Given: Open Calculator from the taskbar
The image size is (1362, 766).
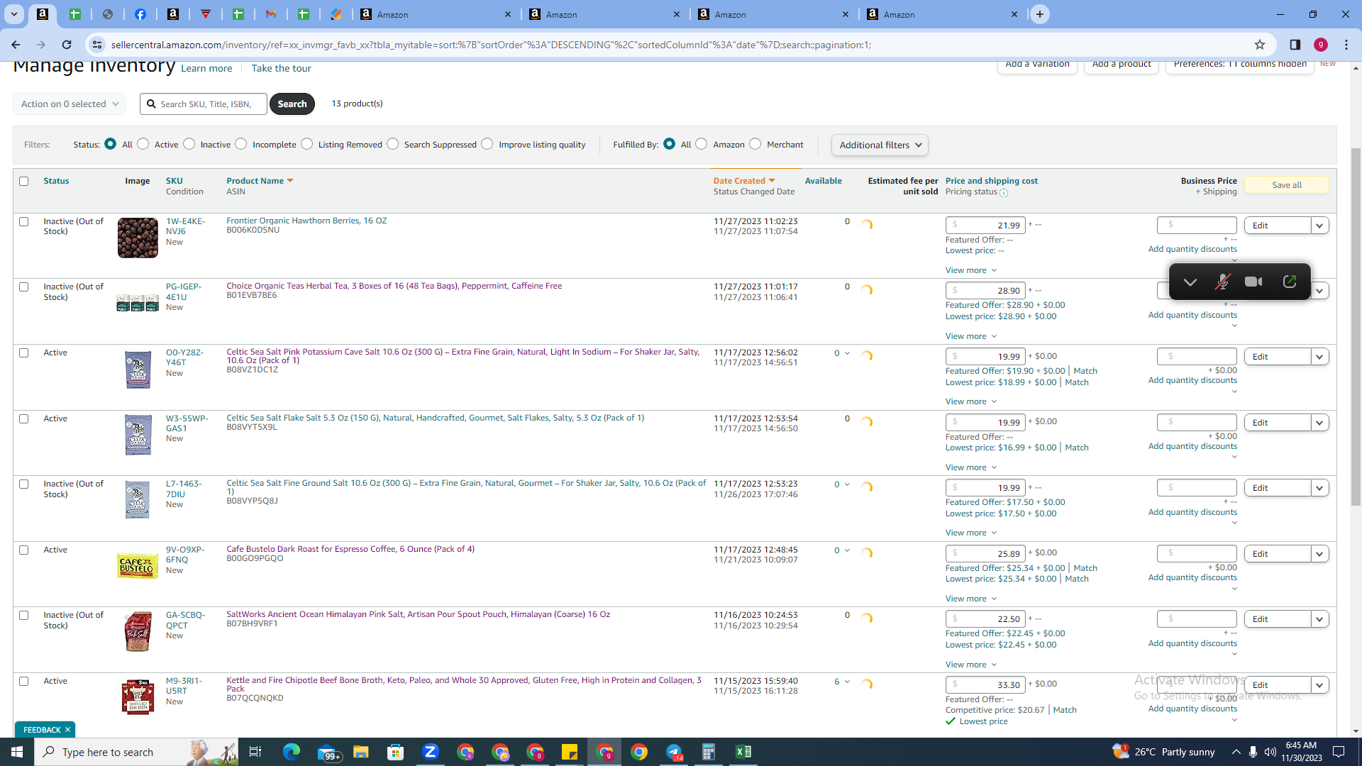Looking at the screenshot, I should click(x=709, y=752).
